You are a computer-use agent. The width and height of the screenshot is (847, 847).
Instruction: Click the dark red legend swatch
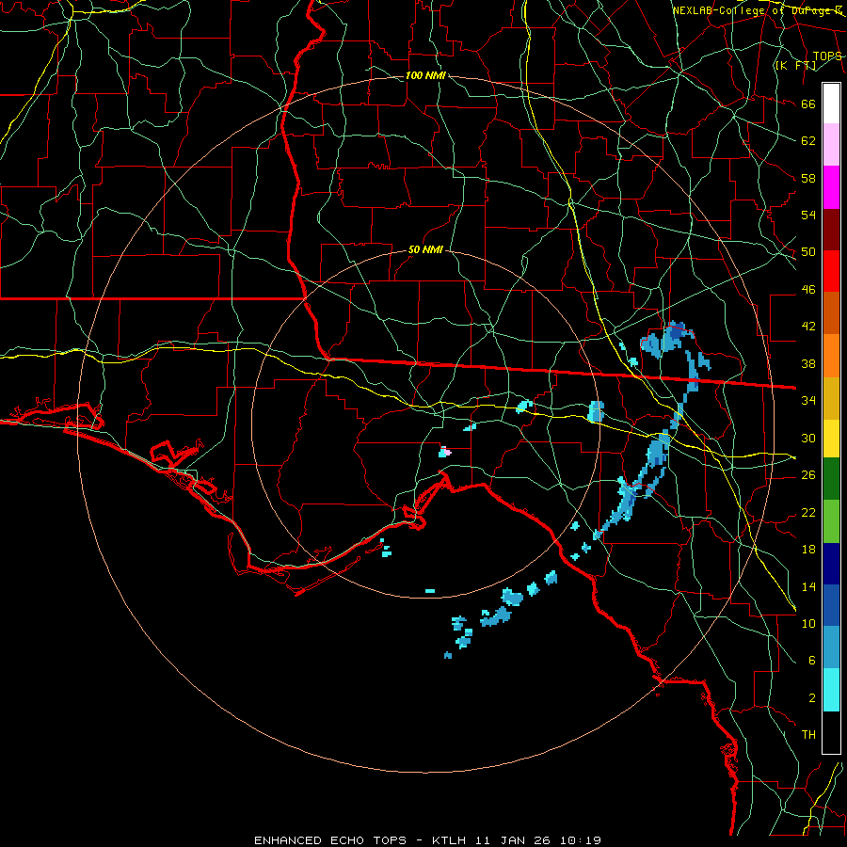[x=831, y=230]
